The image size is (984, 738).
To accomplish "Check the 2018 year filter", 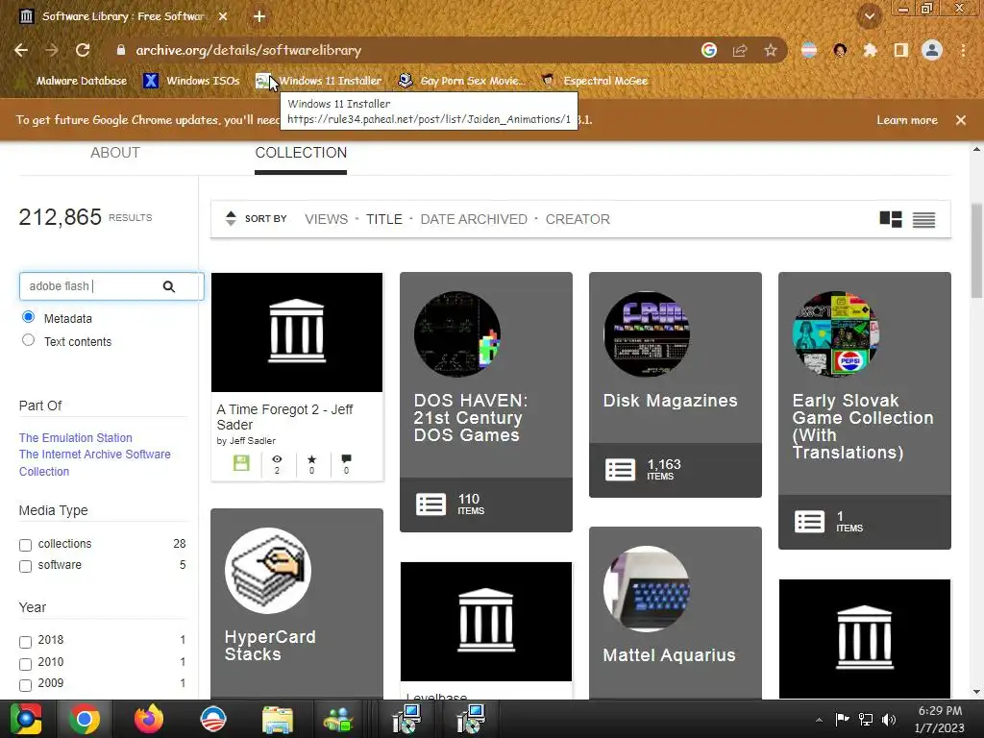I will pos(25,642).
